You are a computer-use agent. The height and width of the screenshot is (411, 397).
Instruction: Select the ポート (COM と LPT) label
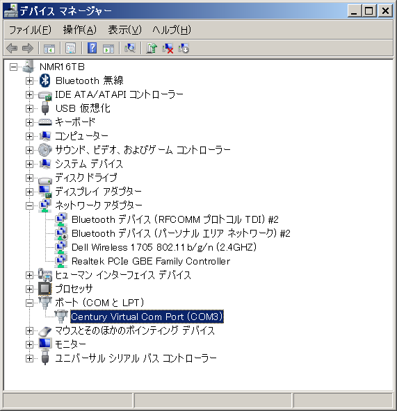point(99,303)
